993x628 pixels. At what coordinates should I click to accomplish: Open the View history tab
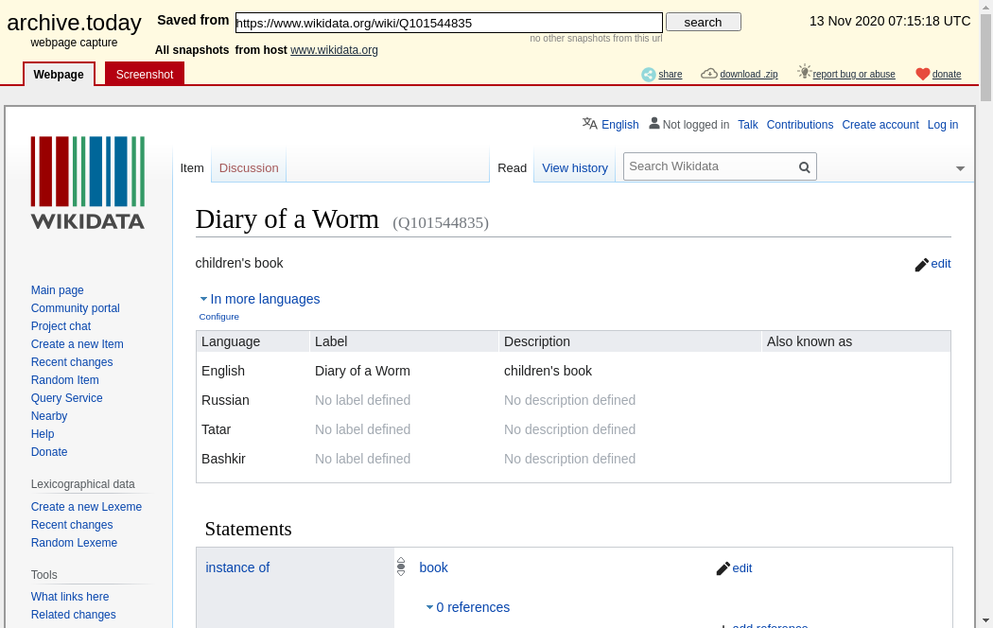pos(574,167)
